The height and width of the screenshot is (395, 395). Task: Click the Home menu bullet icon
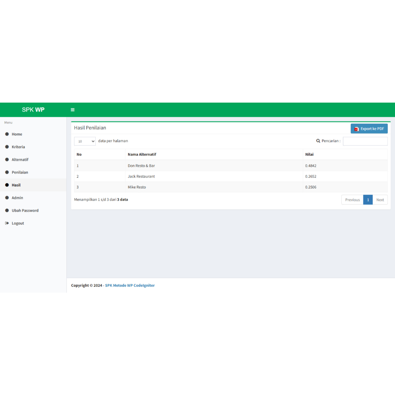7,134
